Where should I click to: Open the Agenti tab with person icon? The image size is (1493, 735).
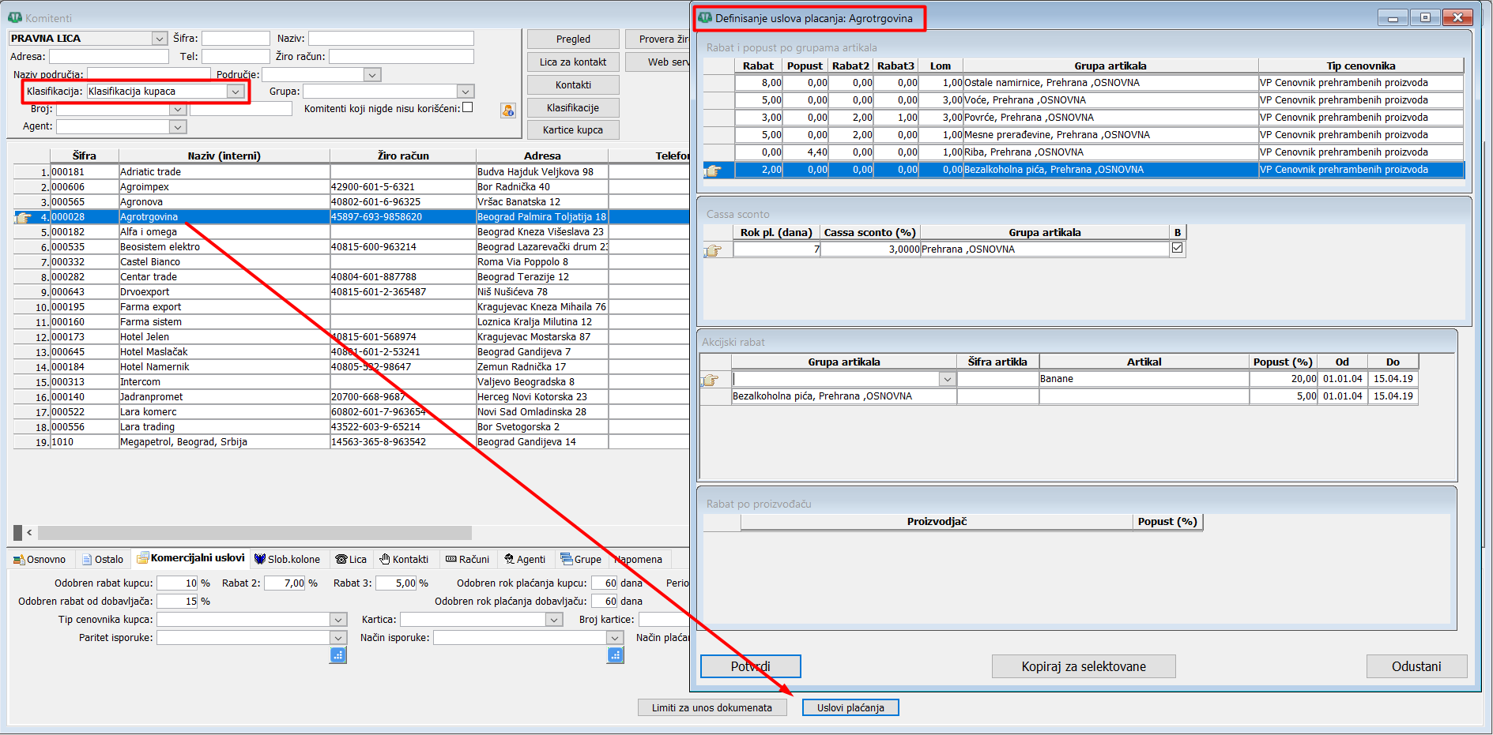[x=525, y=559]
